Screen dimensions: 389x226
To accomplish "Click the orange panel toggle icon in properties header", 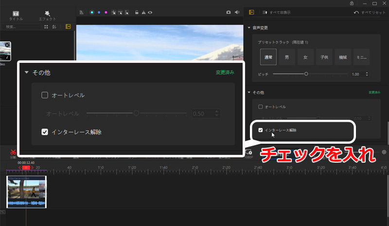I will pyautogui.click(x=251, y=12).
